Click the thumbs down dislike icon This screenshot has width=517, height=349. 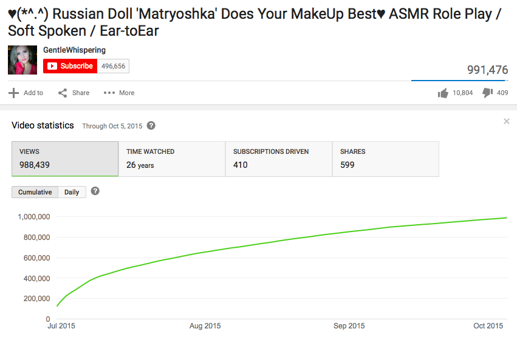click(x=487, y=93)
